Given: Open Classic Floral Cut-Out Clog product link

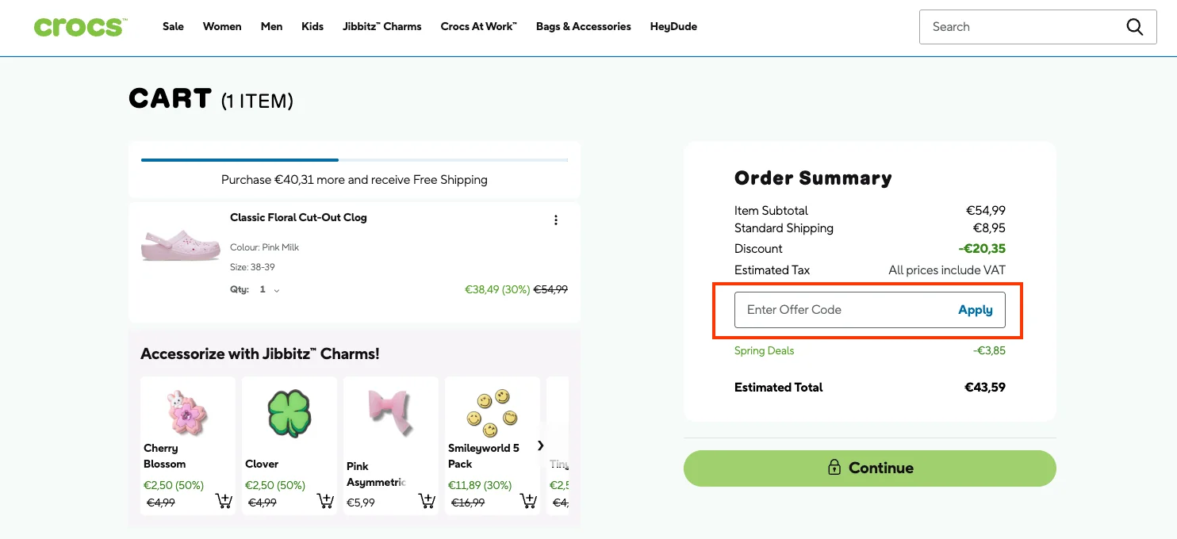Looking at the screenshot, I should [x=298, y=217].
